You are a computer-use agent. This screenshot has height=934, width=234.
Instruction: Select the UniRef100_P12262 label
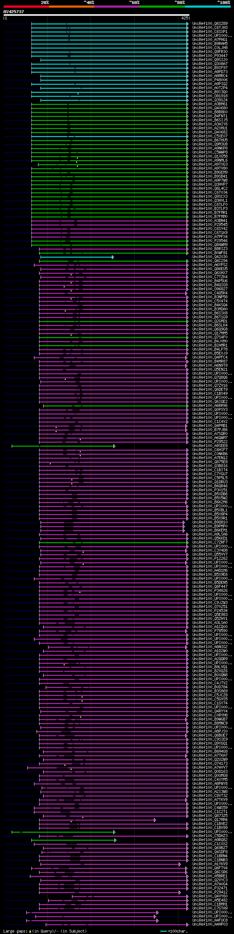click(210, 559)
